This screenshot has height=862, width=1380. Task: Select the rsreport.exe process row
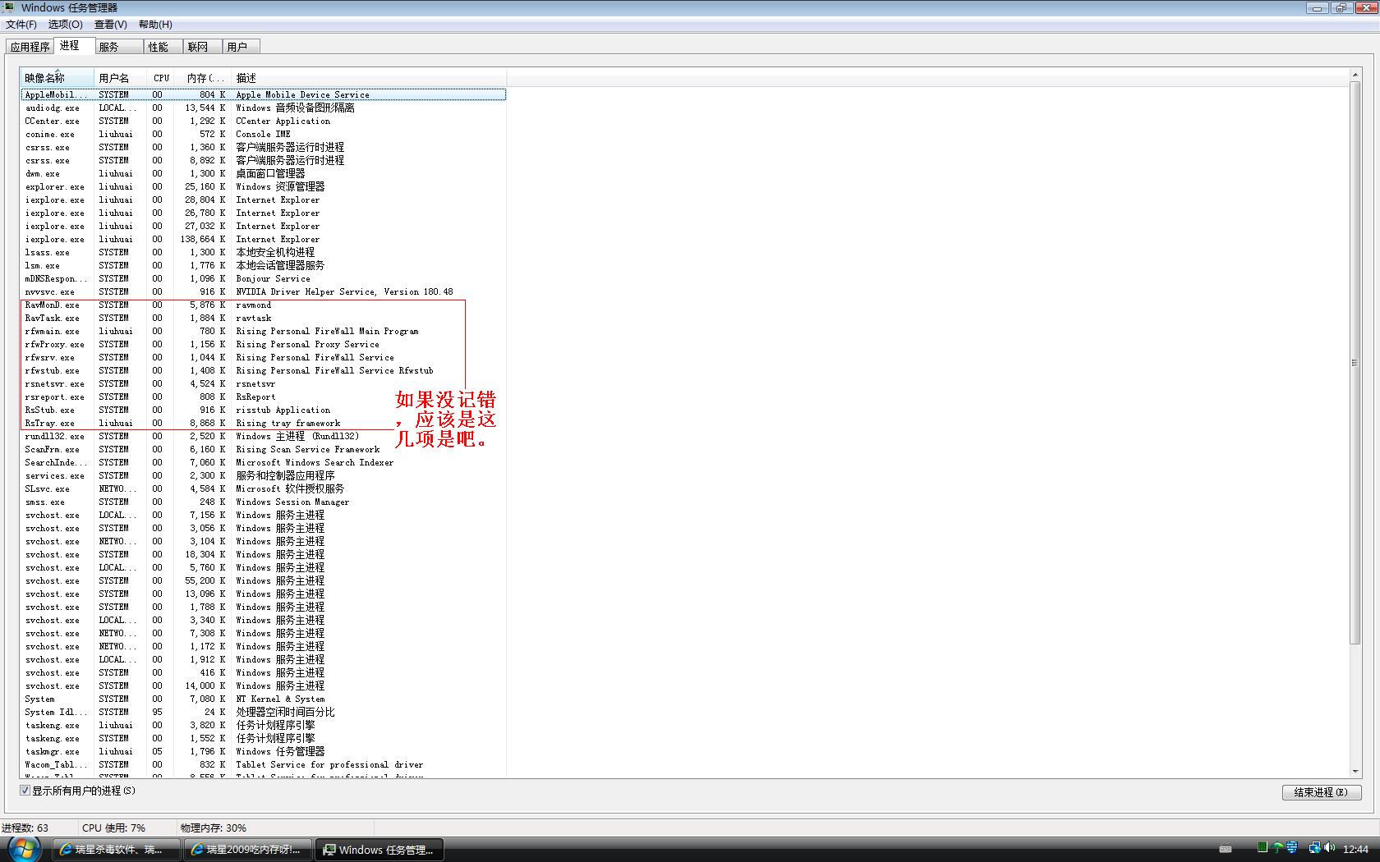point(263,397)
